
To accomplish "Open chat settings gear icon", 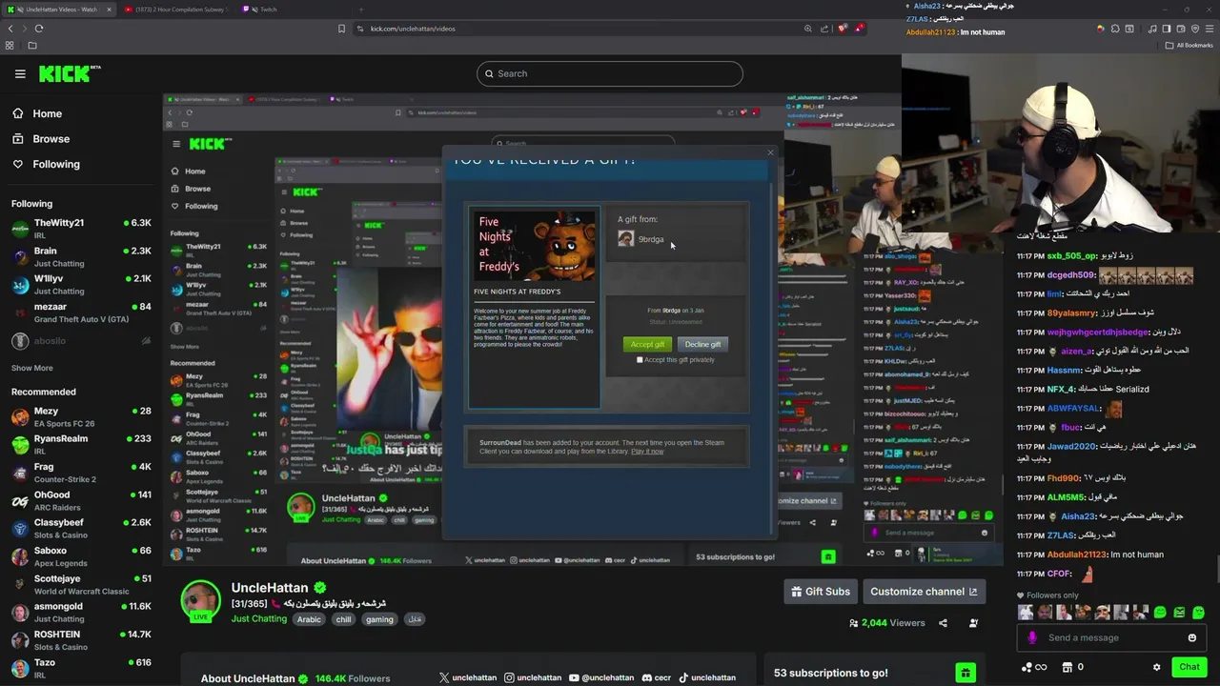I will coord(1156,668).
